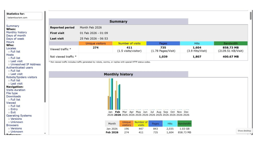Image resolution: width=257 pixels, height=145 pixels.
Task: Click the sidebar scroll down arrow
Action: coord(45,133)
